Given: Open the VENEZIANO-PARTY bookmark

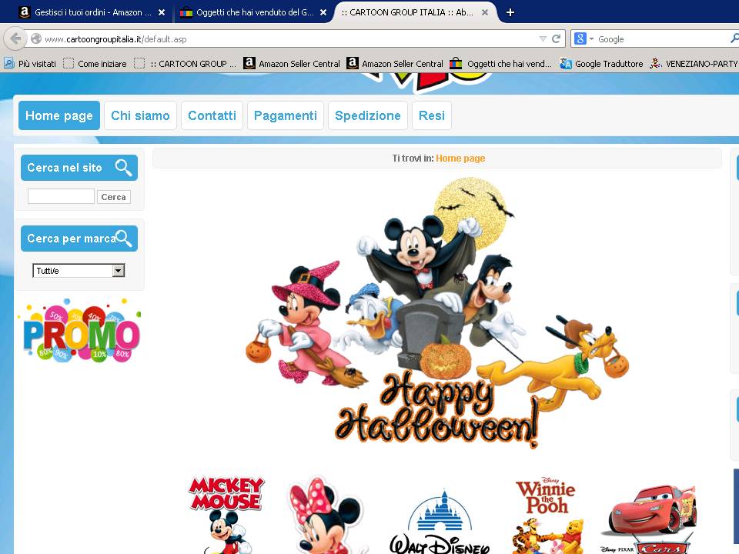Looking at the screenshot, I should coord(694,64).
